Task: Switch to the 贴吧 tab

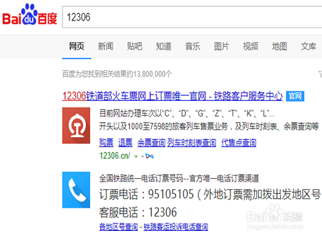Action: [135, 46]
